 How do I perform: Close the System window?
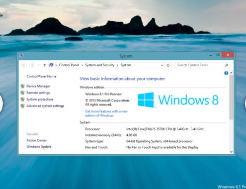click(x=228, y=55)
